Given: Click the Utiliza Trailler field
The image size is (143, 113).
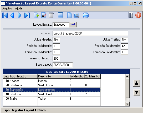Looking at the screenshot, I should 124,39.
